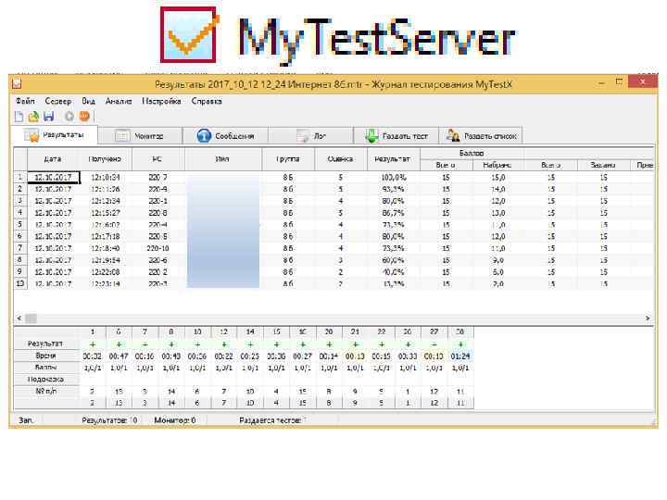Open the Анализ menu

[x=119, y=101]
